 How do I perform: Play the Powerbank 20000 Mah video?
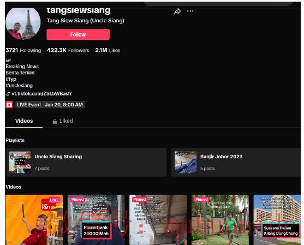click(96, 220)
